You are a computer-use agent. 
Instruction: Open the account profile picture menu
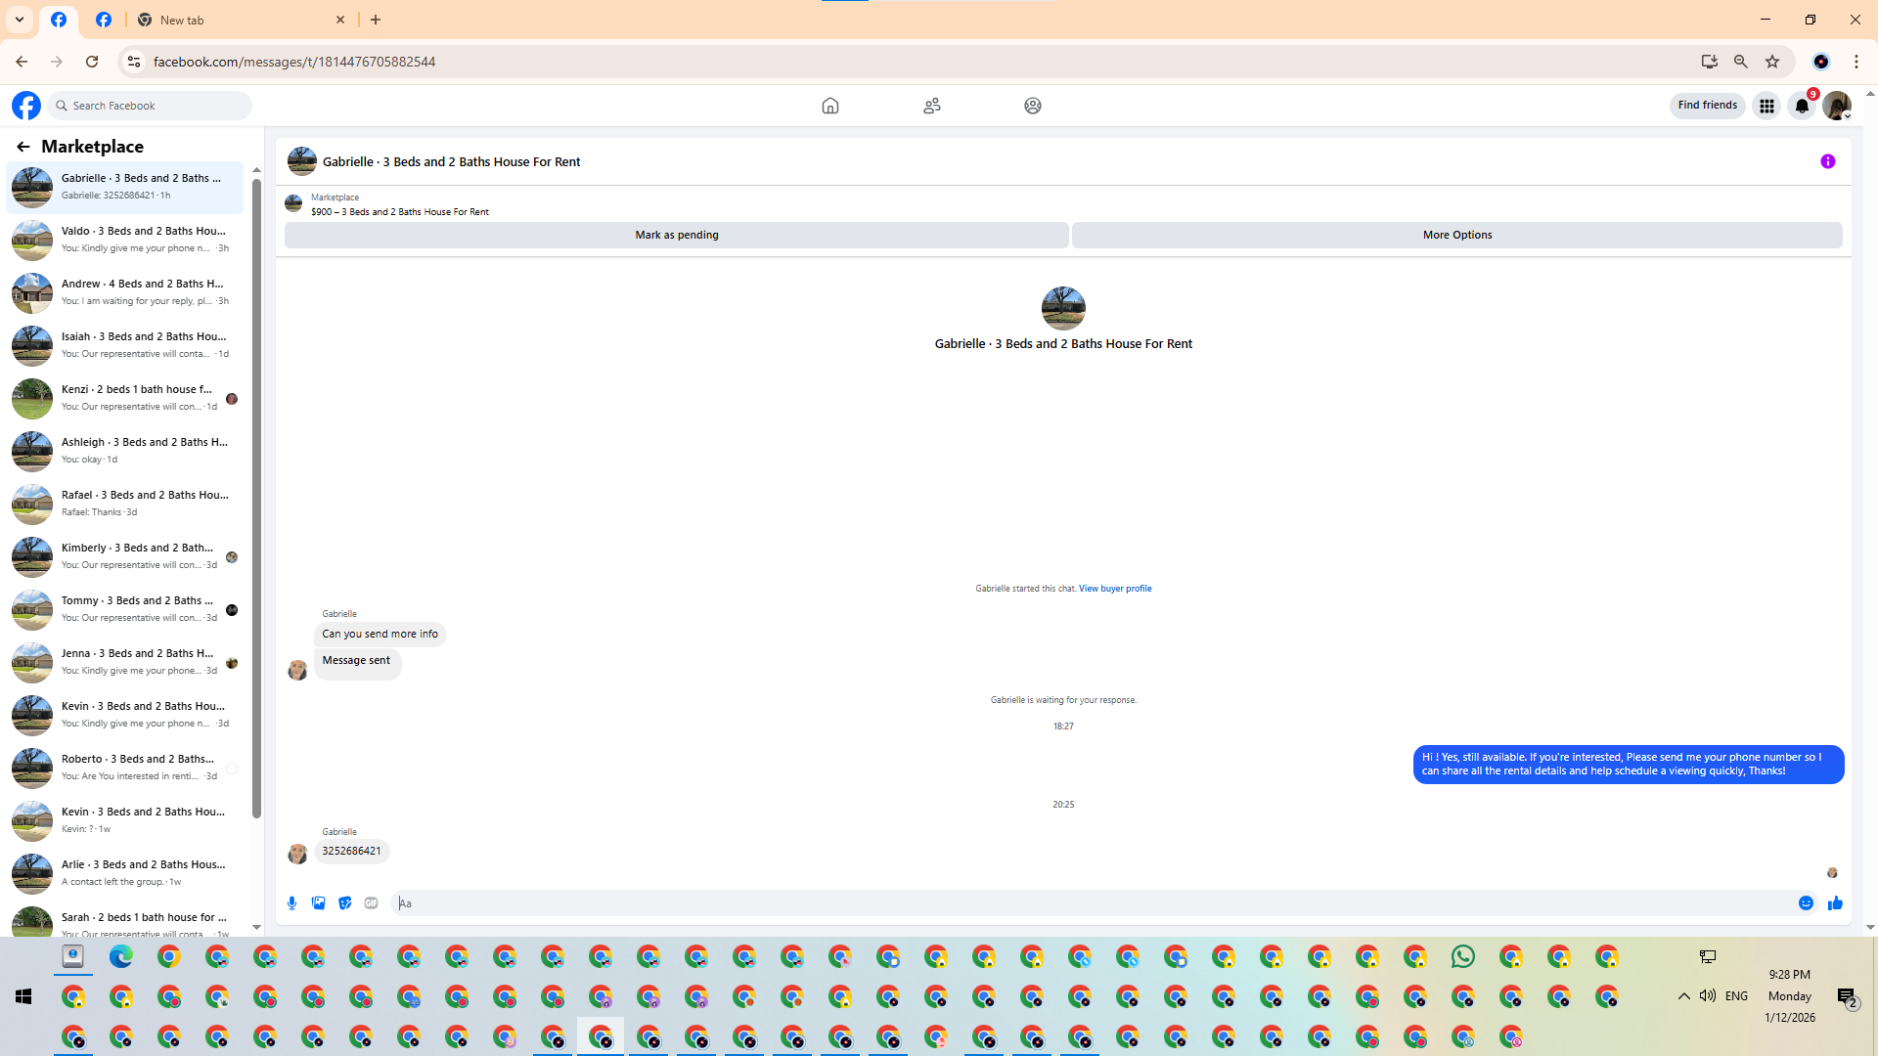point(1836,106)
